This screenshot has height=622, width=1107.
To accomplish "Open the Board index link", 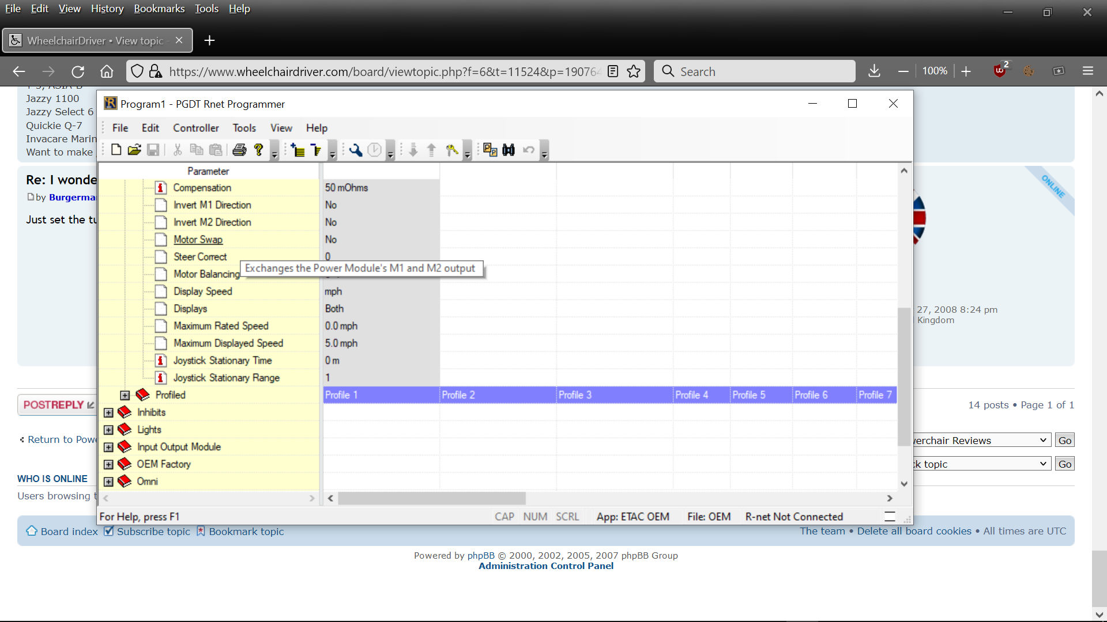I will [x=69, y=531].
